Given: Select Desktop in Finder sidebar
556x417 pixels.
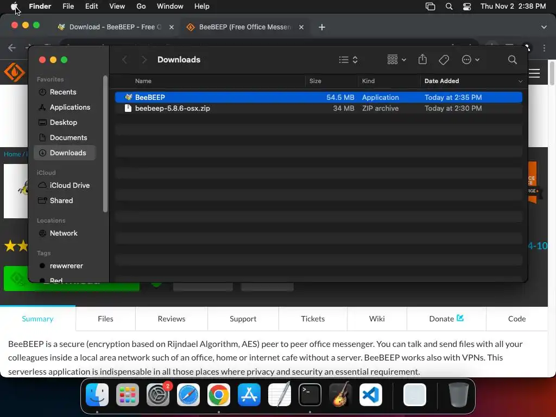Looking at the screenshot, I should click(x=64, y=122).
